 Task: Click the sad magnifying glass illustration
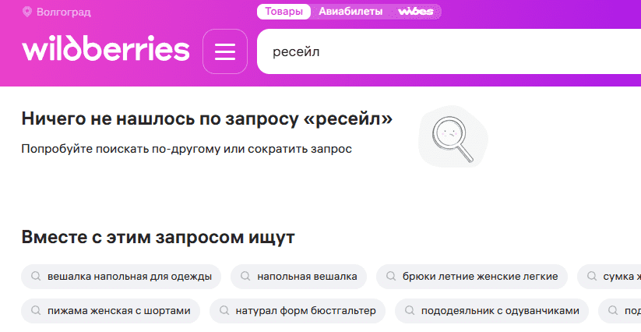(x=453, y=137)
